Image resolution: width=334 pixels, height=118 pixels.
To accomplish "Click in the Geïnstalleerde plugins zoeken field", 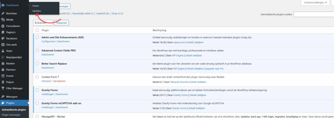I will tap(313, 14).
